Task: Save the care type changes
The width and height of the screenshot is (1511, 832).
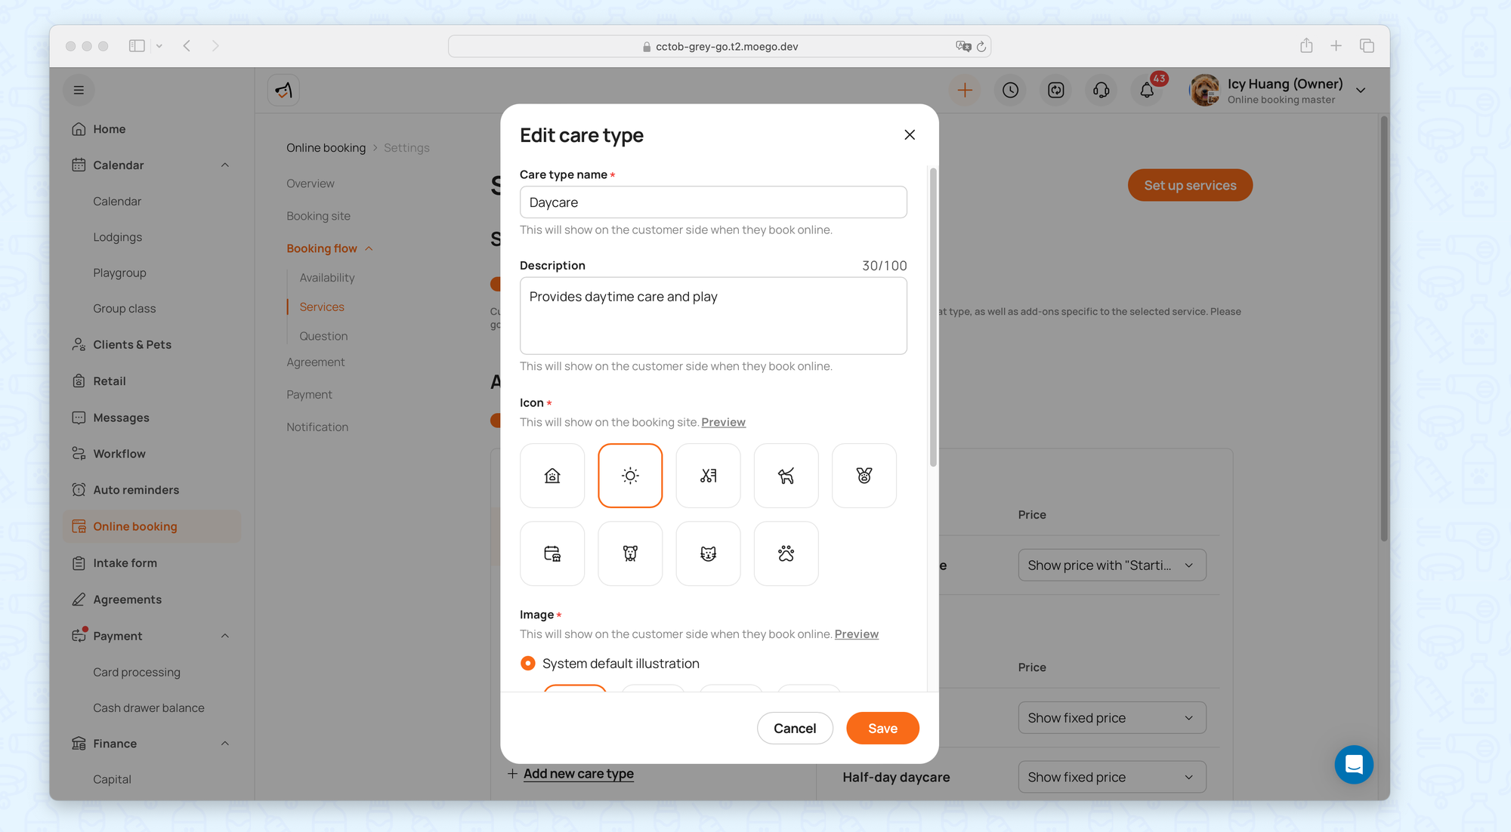Action: click(882, 728)
